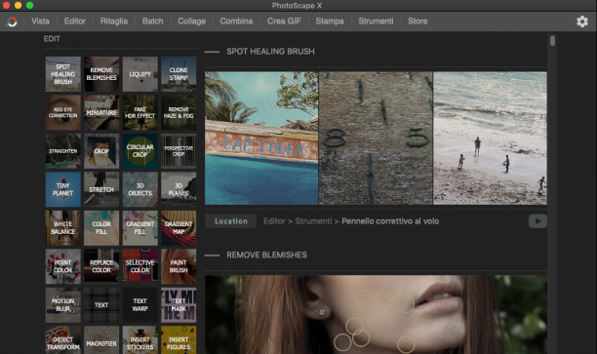This screenshot has height=354, width=597.
Task: Click the PhotoScape X logo icon
Action: pyautogui.click(x=12, y=21)
